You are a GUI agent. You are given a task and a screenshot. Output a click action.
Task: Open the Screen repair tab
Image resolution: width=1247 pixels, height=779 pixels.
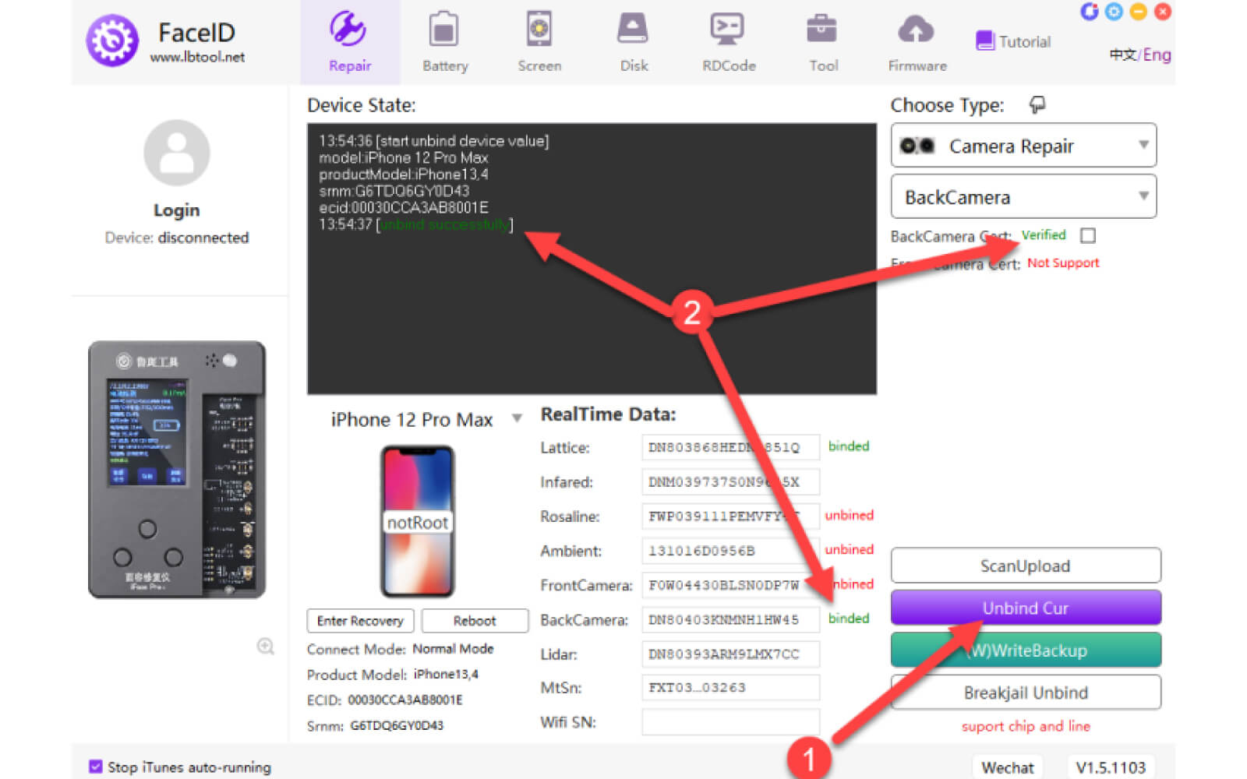[539, 42]
